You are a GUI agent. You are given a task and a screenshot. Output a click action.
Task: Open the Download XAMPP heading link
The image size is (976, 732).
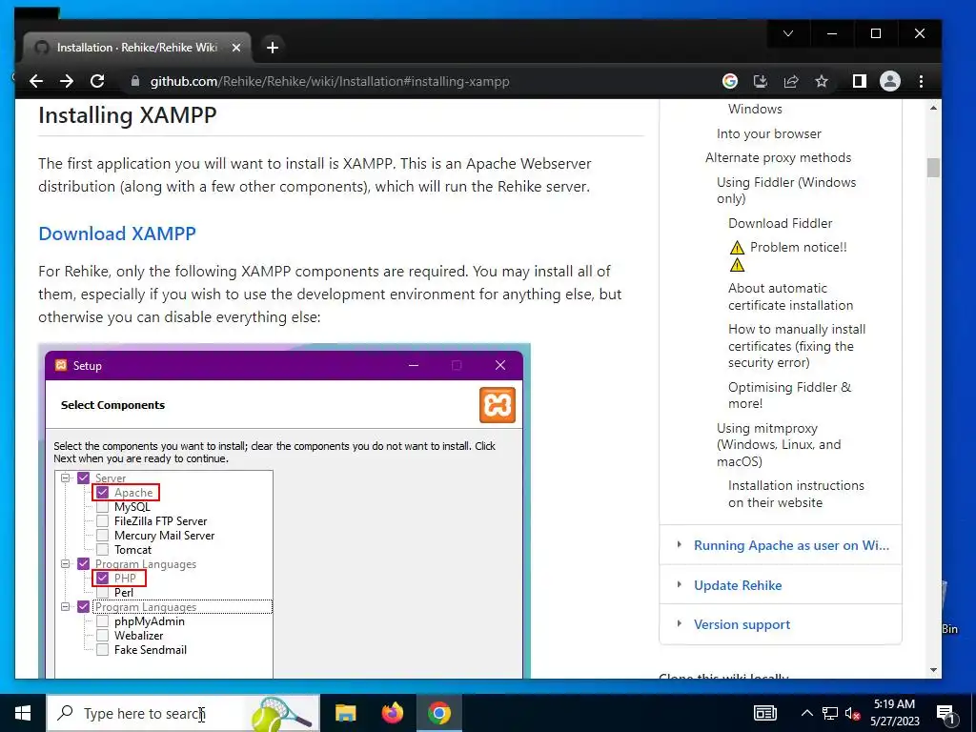tap(117, 234)
